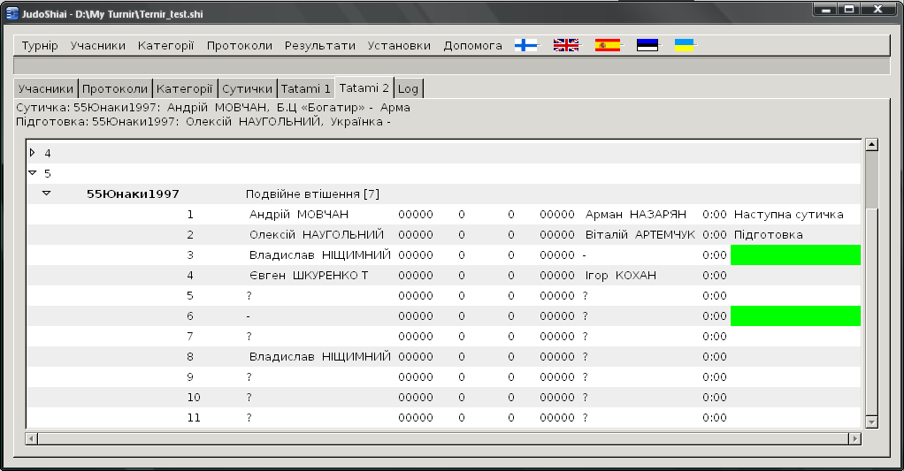The height and width of the screenshot is (471, 904).
Task: Open the Сутички tab
Action: pyautogui.click(x=247, y=89)
